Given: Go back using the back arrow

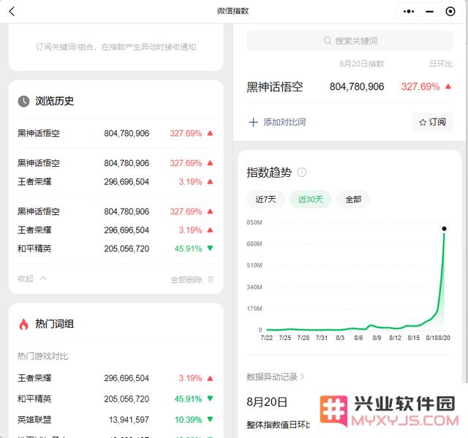Looking at the screenshot, I should click(12, 12).
